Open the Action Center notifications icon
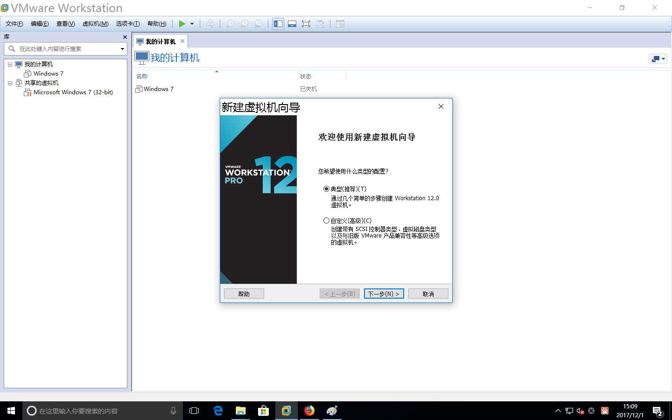The width and height of the screenshot is (672, 420). [658, 411]
